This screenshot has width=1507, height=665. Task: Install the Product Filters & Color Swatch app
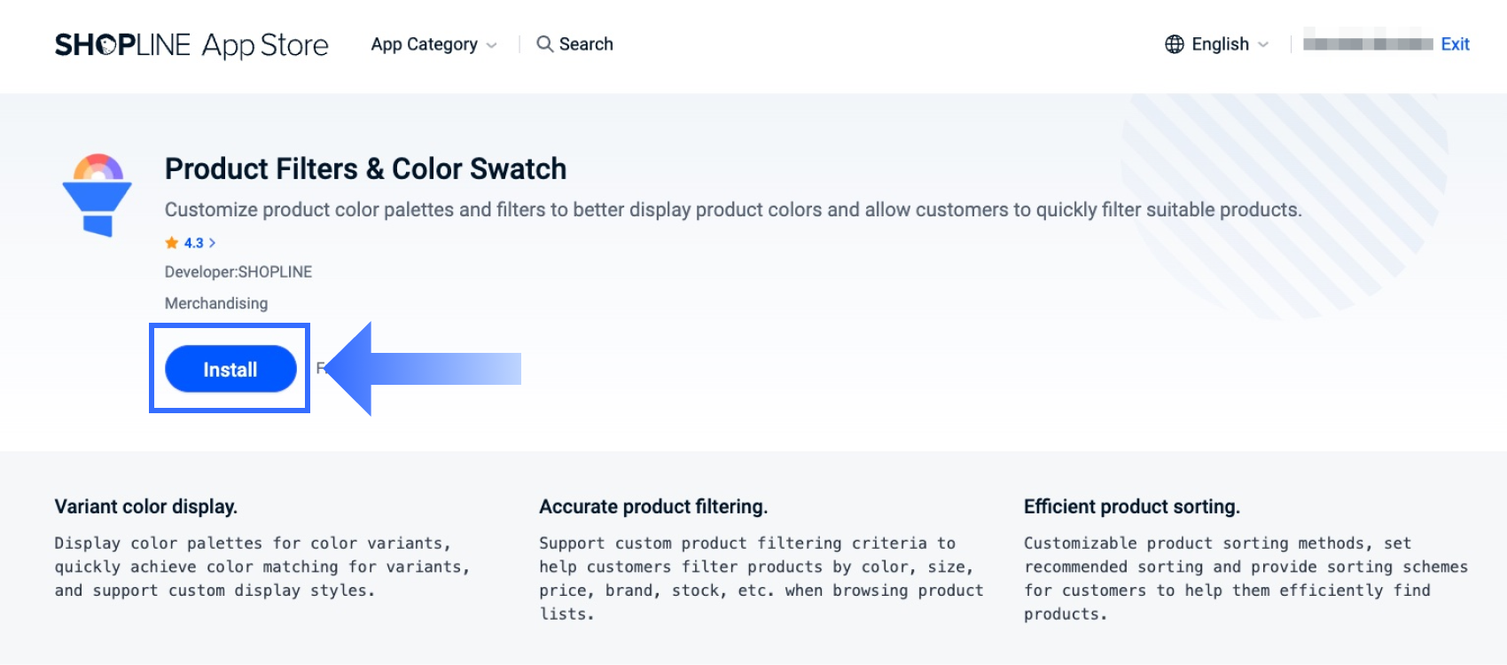(x=230, y=369)
